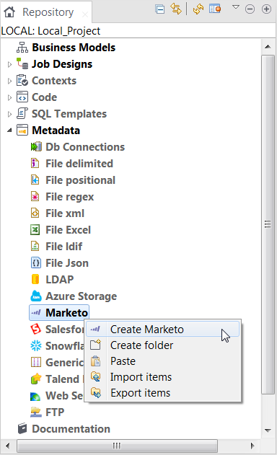Click the Refresh repository icon
Viewport: 277px width, 455px height.
198,9
